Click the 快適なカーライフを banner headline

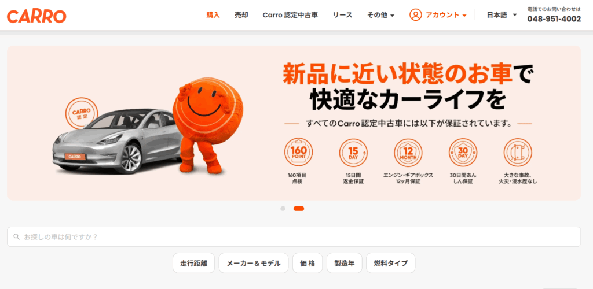click(x=408, y=100)
